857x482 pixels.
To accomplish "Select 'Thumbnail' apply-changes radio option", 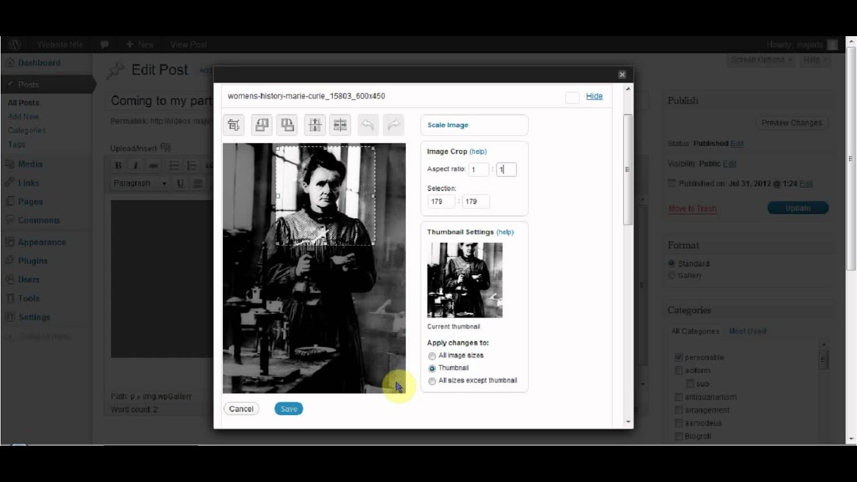I will pos(432,368).
